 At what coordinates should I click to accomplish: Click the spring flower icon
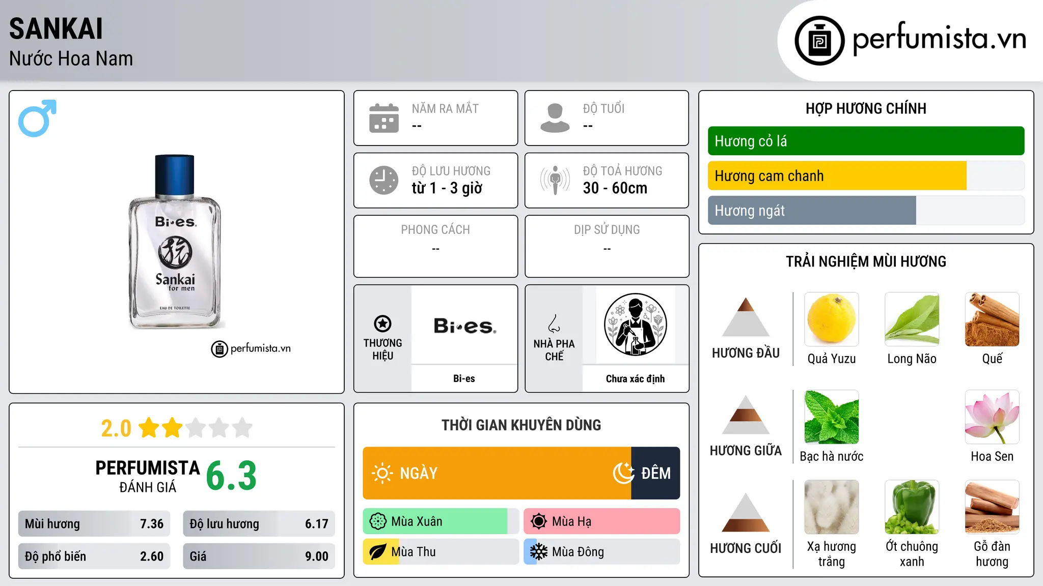tap(378, 521)
